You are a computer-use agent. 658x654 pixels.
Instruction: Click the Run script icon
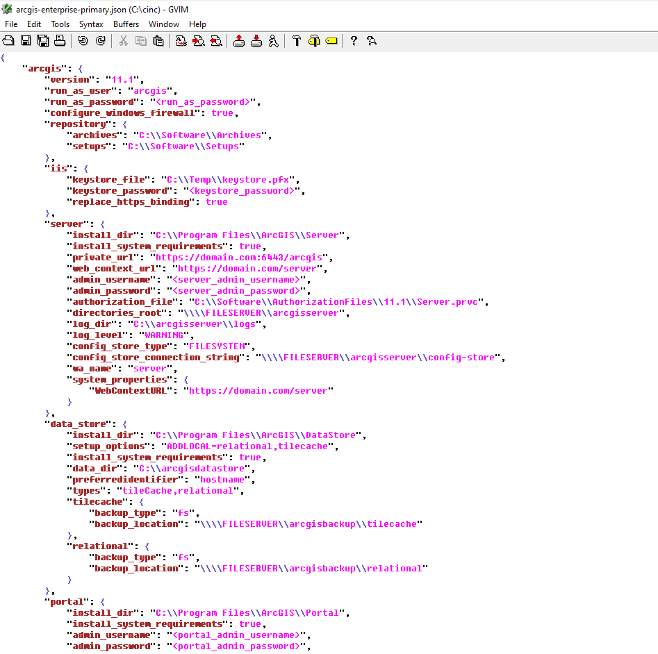point(274,41)
